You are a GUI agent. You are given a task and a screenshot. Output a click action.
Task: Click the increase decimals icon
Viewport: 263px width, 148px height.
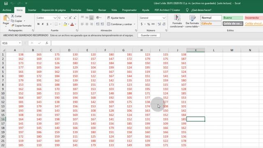(x=159, y=24)
